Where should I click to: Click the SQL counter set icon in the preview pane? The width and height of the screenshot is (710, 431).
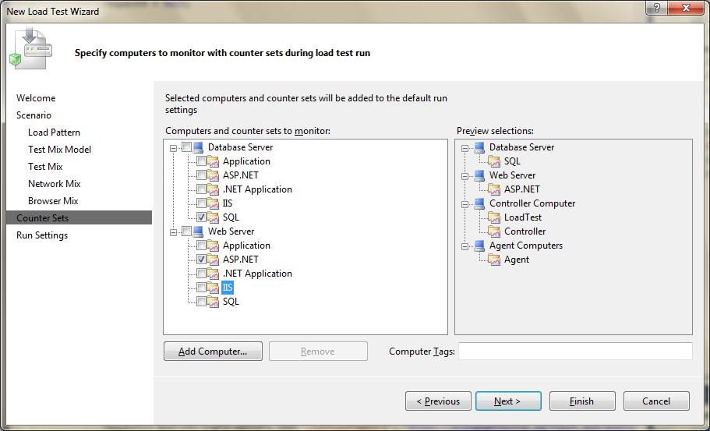pos(494,161)
